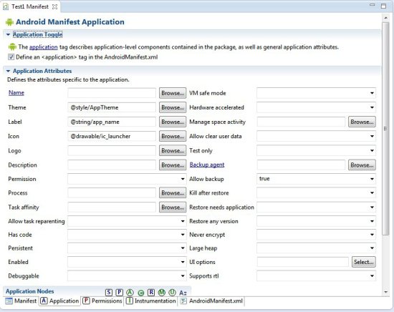Viewport: 394px width, 312px height.
Task: Click into the Name text field
Action: point(112,93)
